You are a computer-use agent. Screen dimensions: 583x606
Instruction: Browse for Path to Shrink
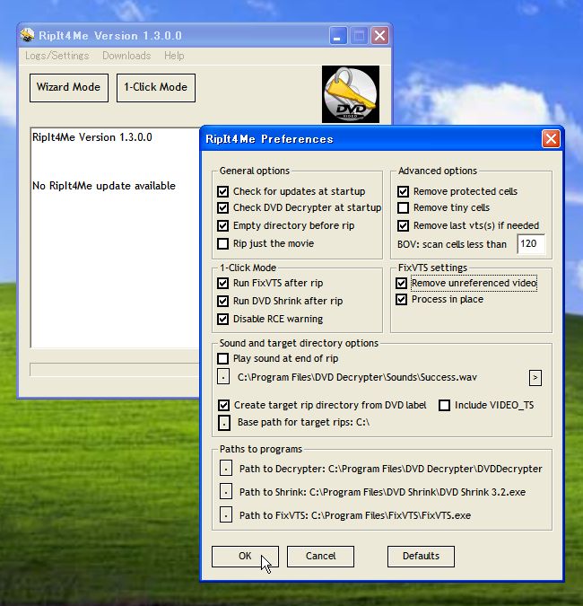coord(226,492)
